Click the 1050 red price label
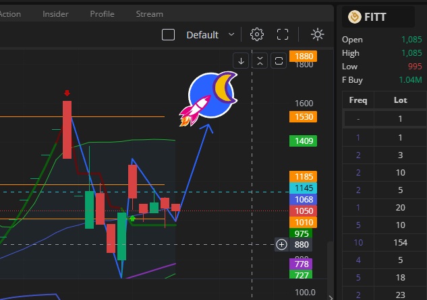This screenshot has height=300, width=427. (303, 211)
